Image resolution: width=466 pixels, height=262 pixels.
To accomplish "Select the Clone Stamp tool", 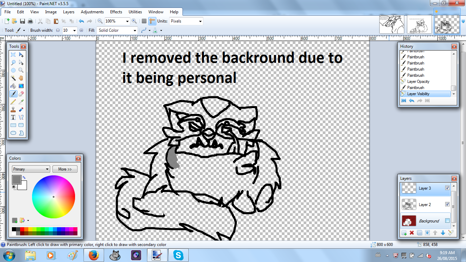I will coord(13,110).
